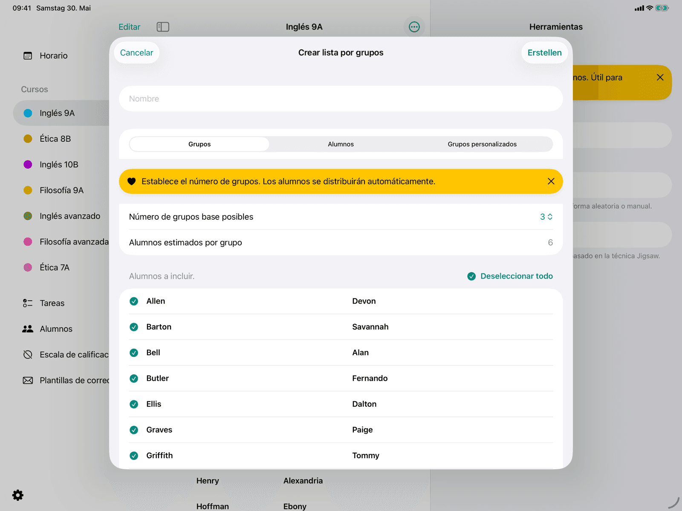This screenshot has width=682, height=511.
Task: Tap Editar in the course header
Action: click(129, 27)
